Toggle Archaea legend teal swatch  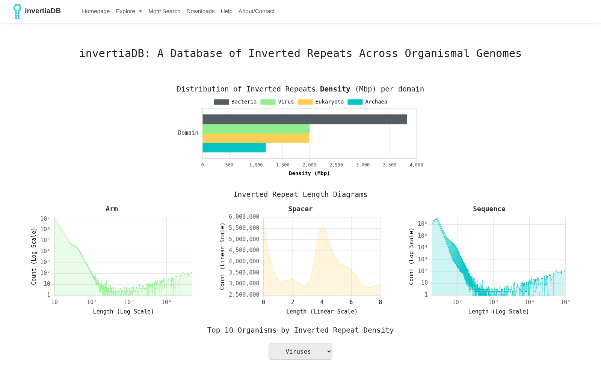click(x=355, y=102)
